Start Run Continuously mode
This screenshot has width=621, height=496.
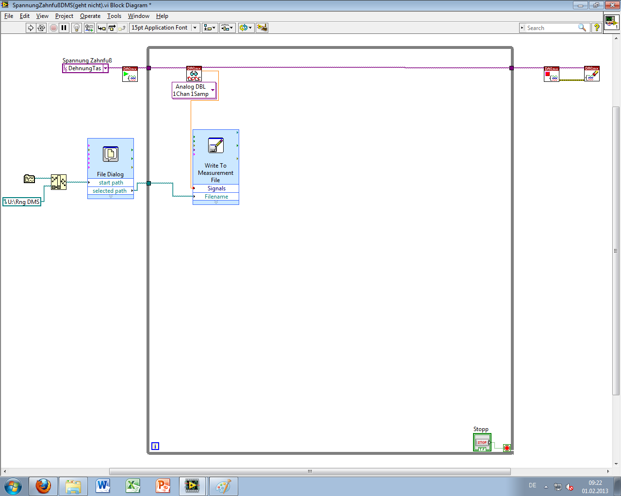click(x=41, y=28)
